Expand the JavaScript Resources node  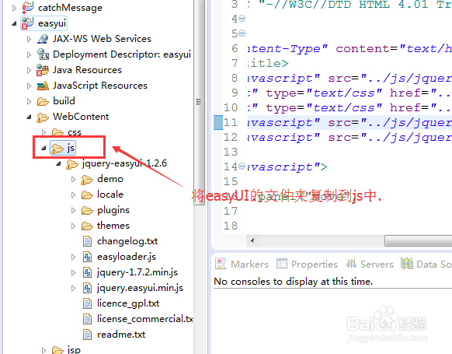tap(29, 86)
